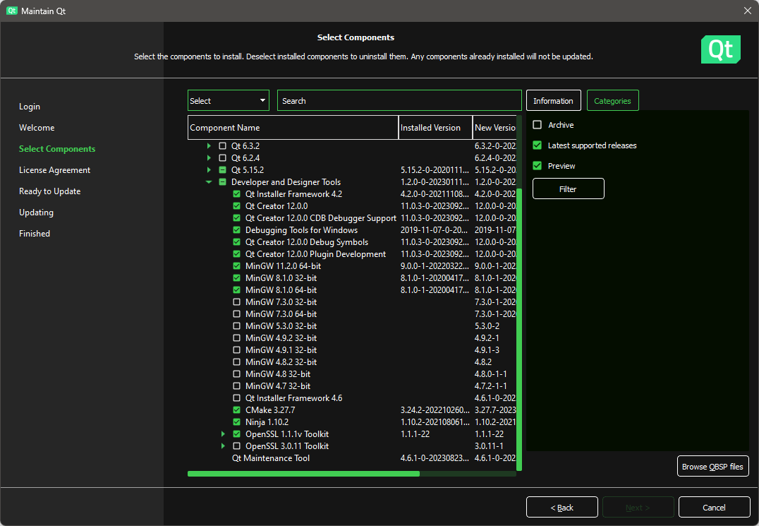This screenshot has width=759, height=526.
Task: Open the License Agreement step
Action: tap(55, 170)
